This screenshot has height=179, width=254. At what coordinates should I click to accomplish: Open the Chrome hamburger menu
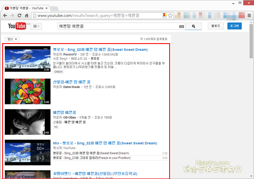point(249,16)
